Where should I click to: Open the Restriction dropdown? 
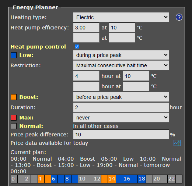pyautogui.click(x=121, y=65)
